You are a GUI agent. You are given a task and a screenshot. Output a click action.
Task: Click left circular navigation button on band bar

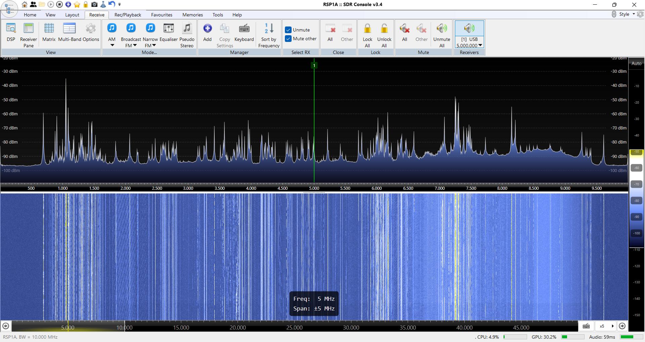tap(6, 326)
